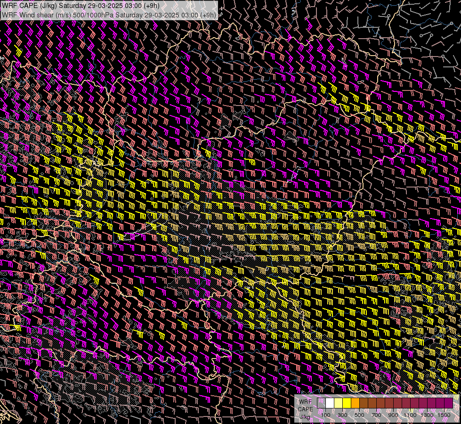Click the legend value '1300'
The height and width of the screenshot is (424, 461).
coord(427,415)
